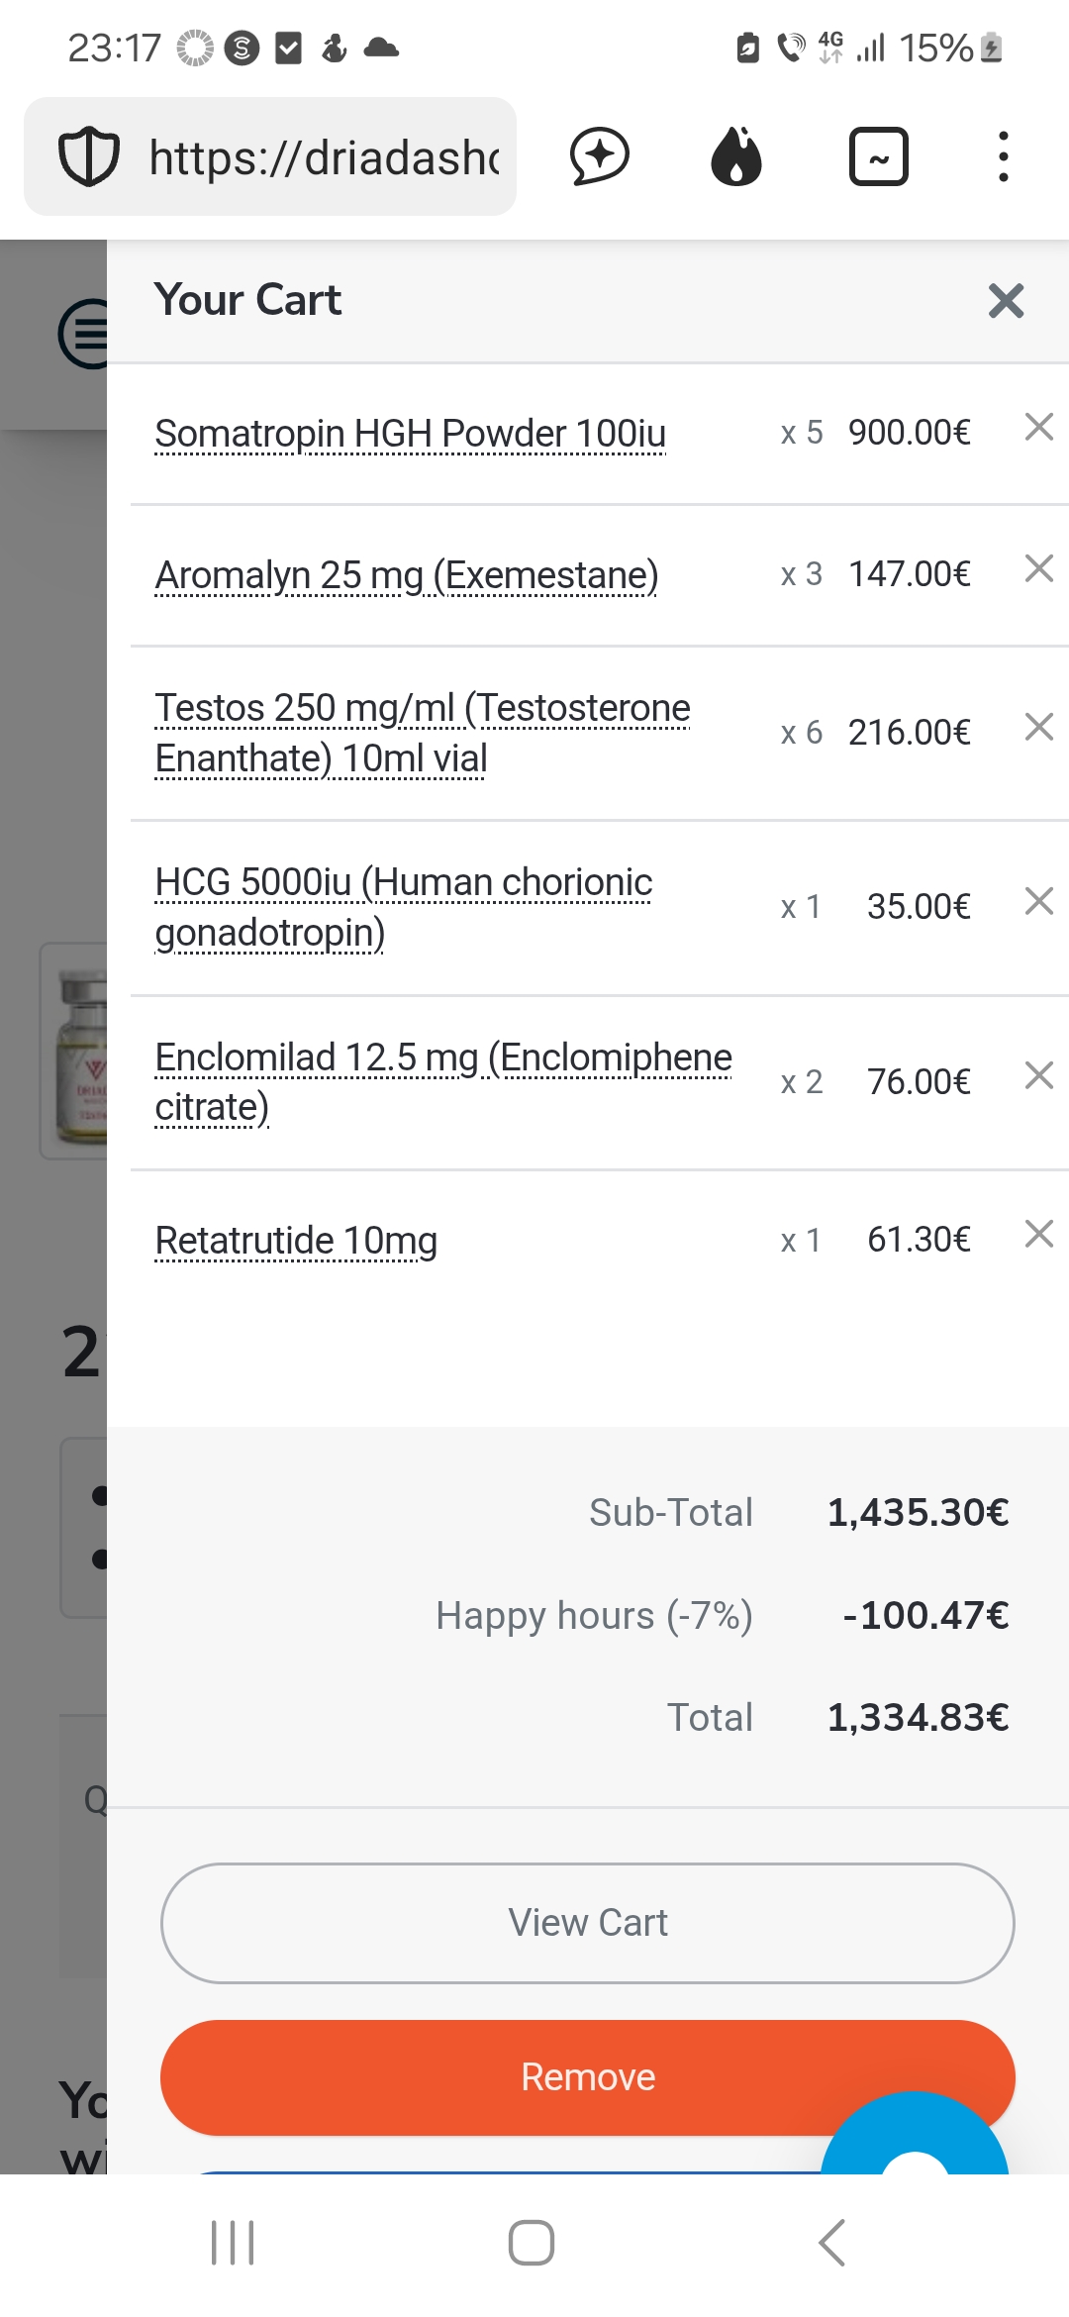Open the AI chat sparkle icon

tap(600, 156)
